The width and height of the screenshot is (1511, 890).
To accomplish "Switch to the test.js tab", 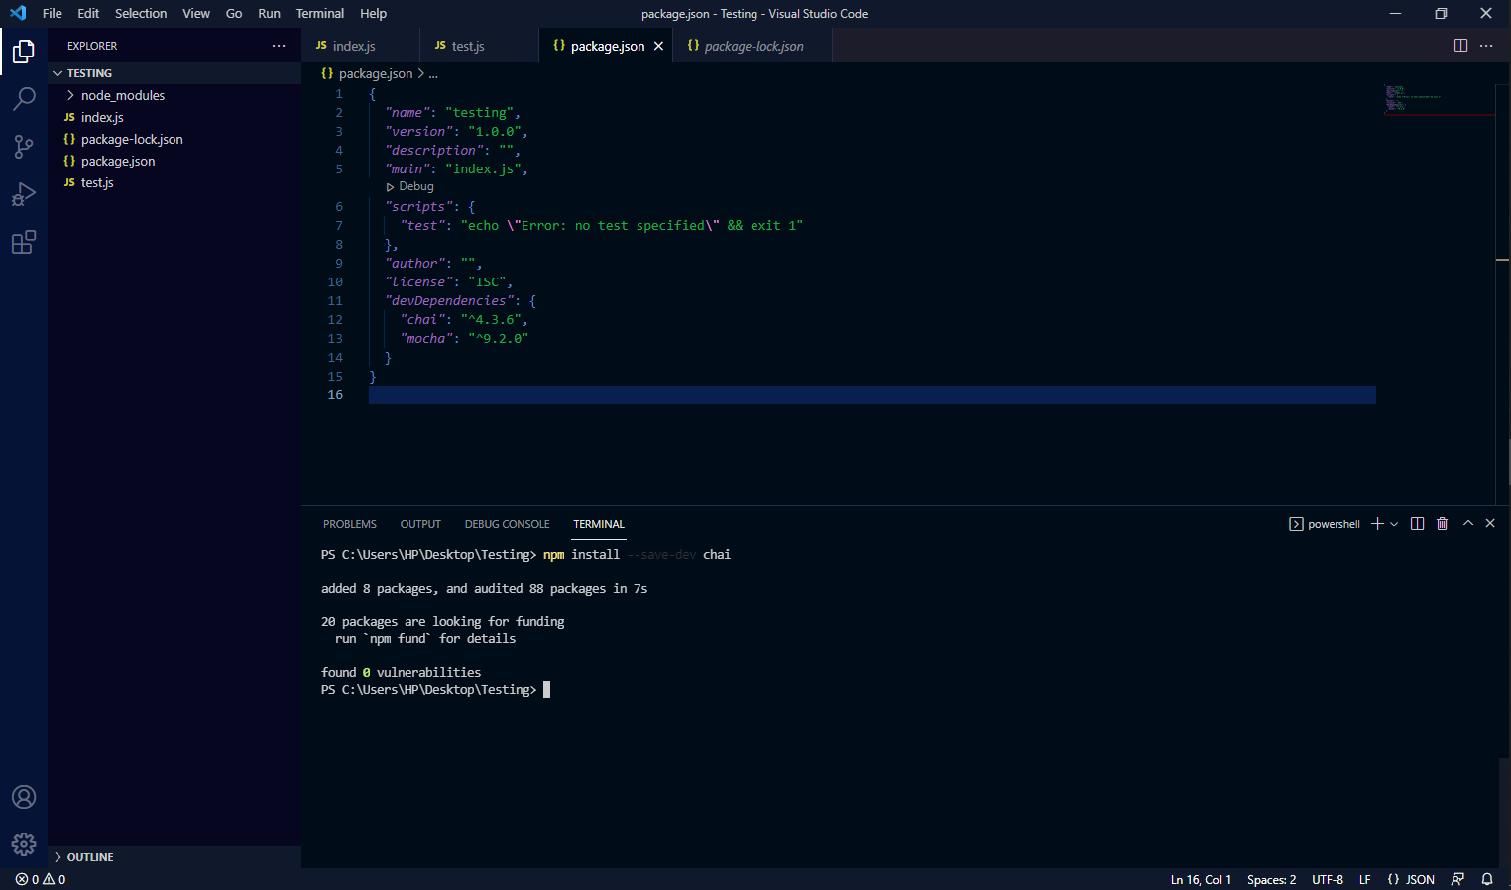I will [468, 45].
